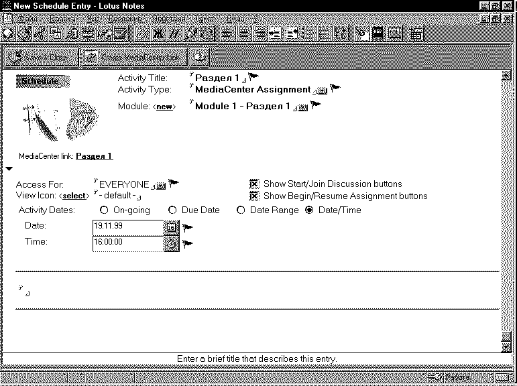This screenshot has width=517, height=386.
Task: Open the Создание menu
Action: tap(125, 19)
